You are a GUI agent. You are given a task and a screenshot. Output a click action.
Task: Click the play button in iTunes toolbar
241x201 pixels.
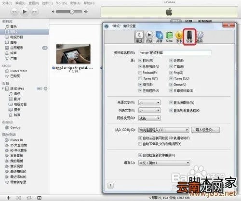(25, 12)
